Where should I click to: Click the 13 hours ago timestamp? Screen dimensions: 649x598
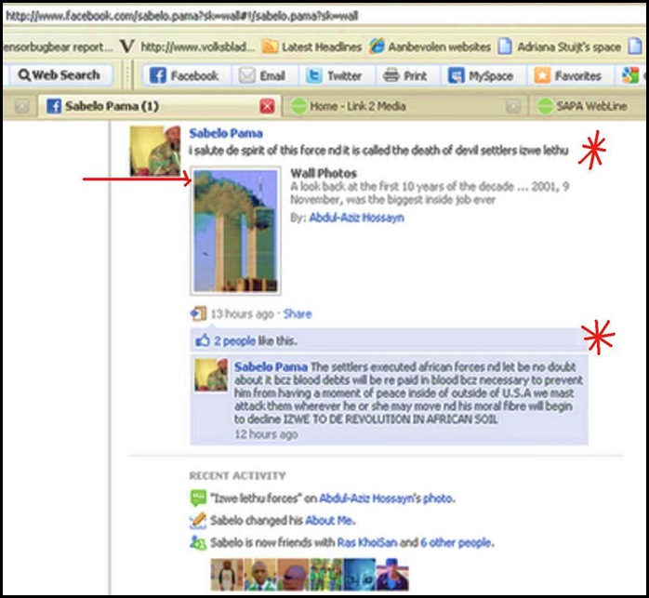[x=242, y=314]
